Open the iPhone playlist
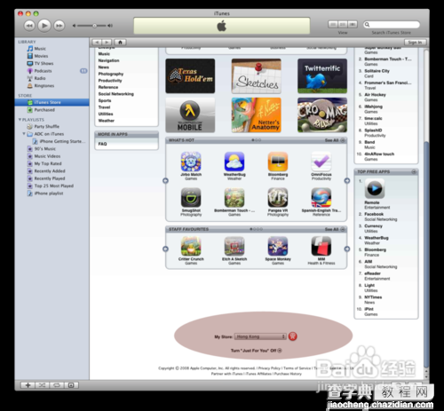Screen dimensions: 444x411 tap(49, 194)
